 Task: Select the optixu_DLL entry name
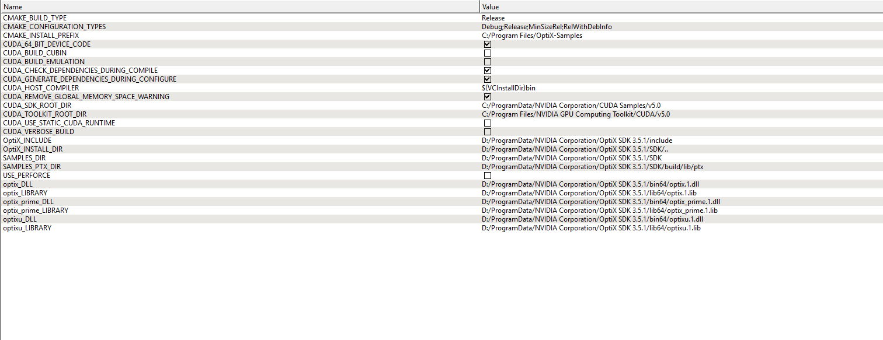20,219
